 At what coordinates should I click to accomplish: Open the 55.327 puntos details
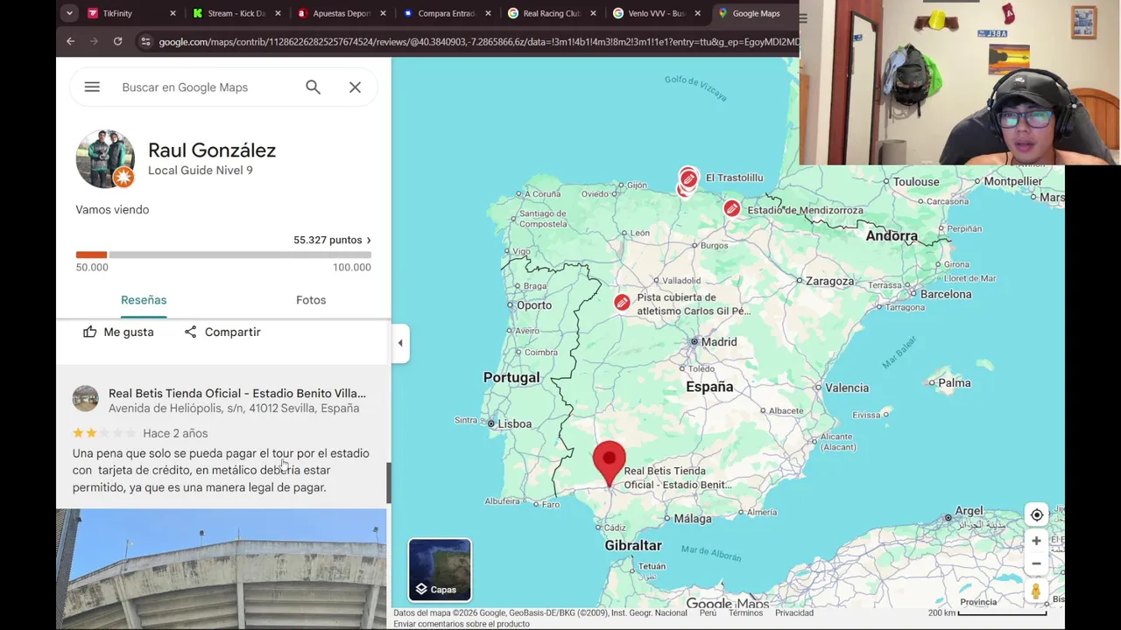tap(332, 240)
